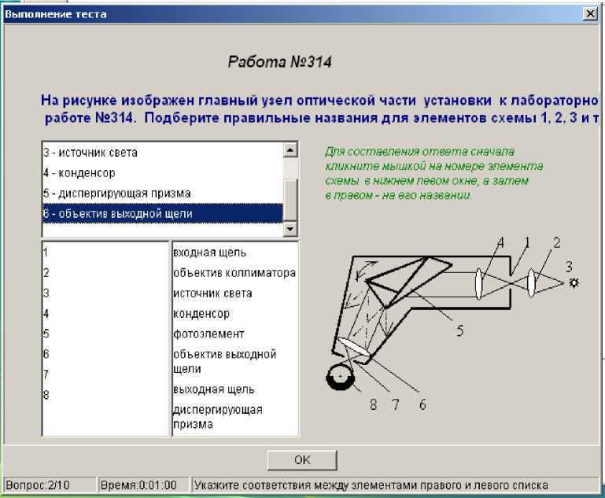This screenshot has height=498, width=605.
Task: Click the optical scheme diagram
Action: (x=453, y=323)
